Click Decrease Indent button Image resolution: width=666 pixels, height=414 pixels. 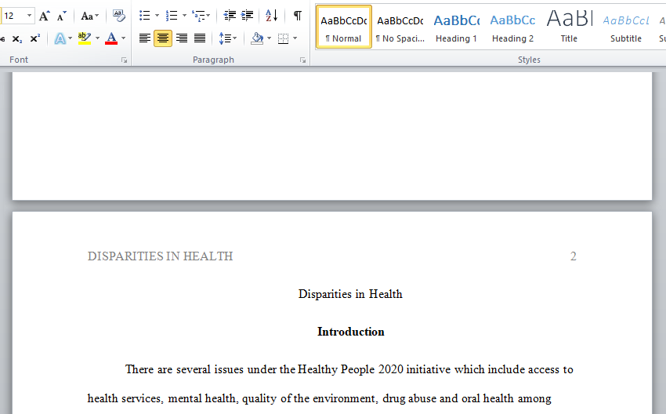tap(230, 16)
